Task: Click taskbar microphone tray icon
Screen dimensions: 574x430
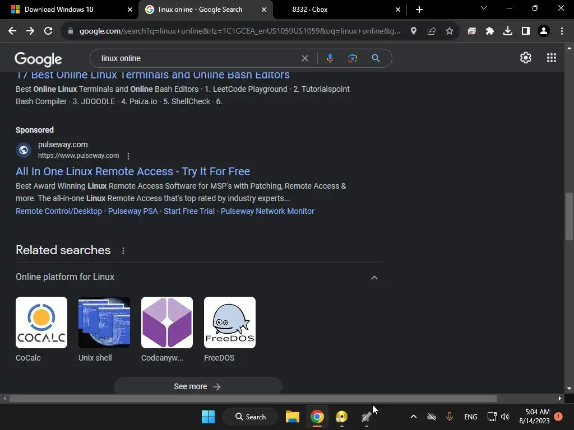Action: (450, 417)
